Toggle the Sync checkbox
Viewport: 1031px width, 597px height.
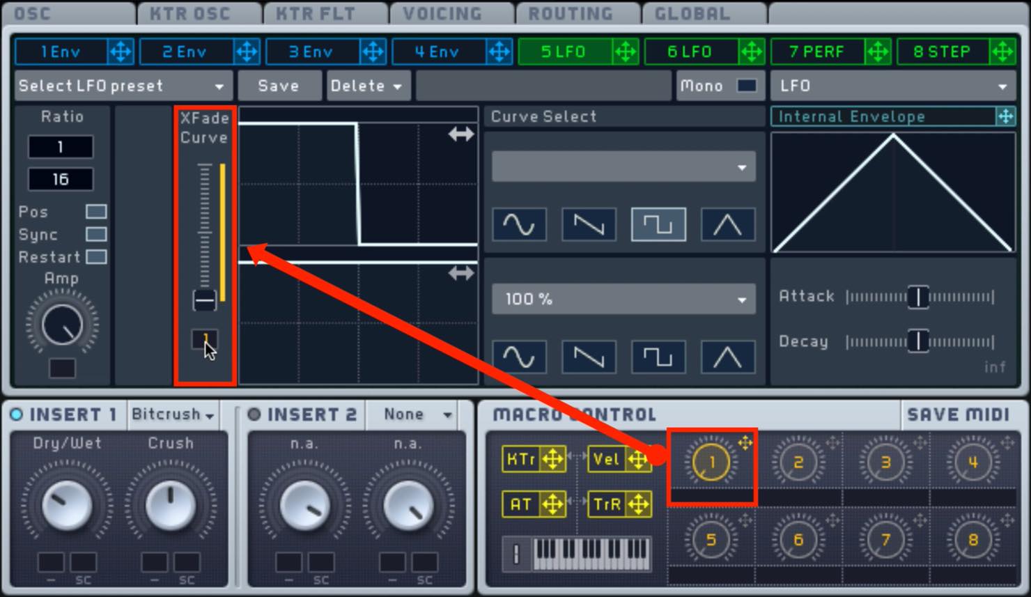[96, 234]
